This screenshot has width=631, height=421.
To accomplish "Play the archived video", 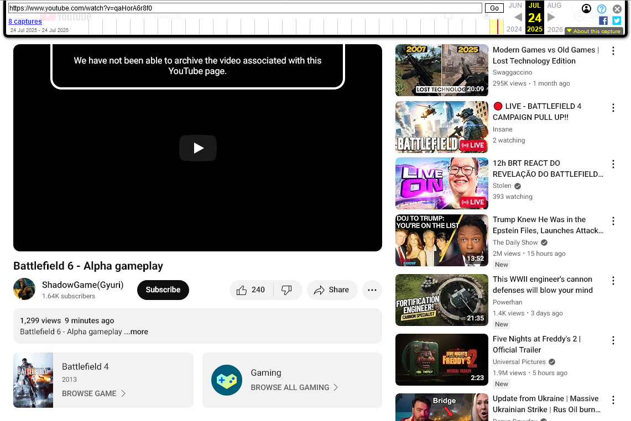I will click(197, 148).
